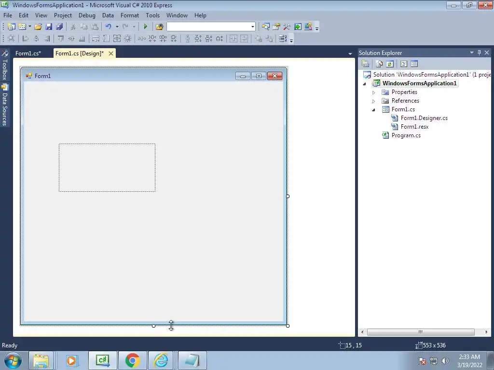Collapse the WindowsFormsApplication1 project node
This screenshot has width=494, height=370.
(x=365, y=84)
